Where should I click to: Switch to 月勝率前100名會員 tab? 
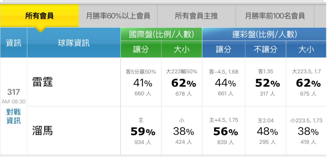275,16
